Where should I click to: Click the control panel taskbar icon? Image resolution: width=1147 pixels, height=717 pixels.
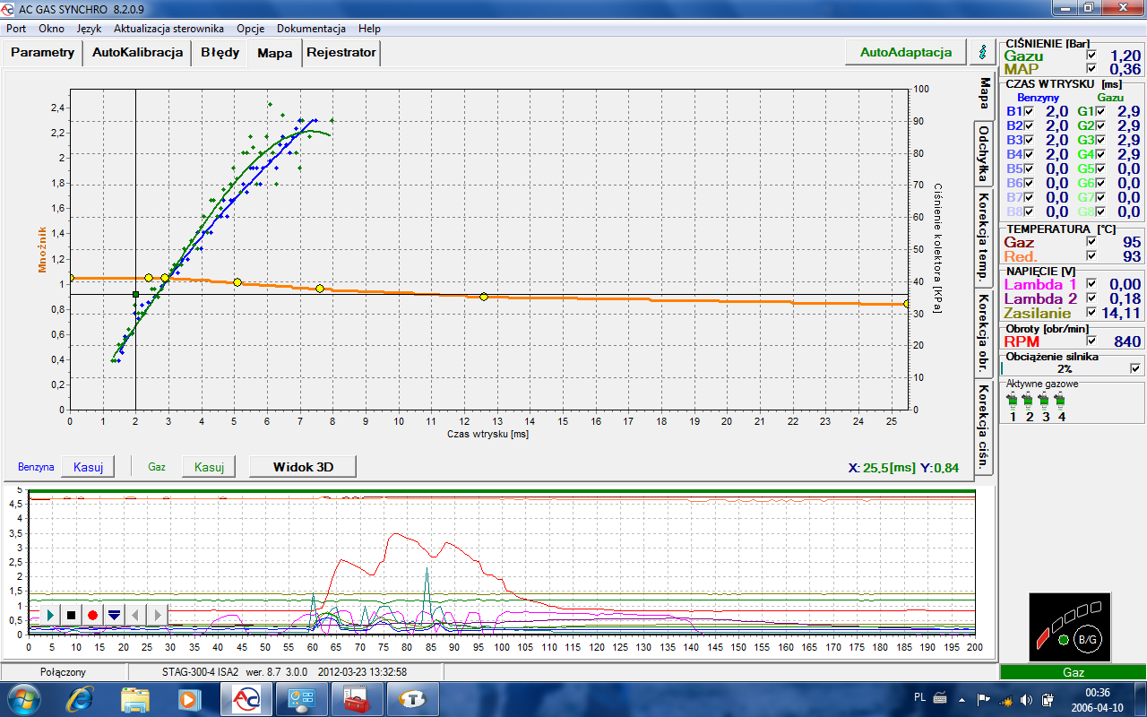[x=300, y=698]
